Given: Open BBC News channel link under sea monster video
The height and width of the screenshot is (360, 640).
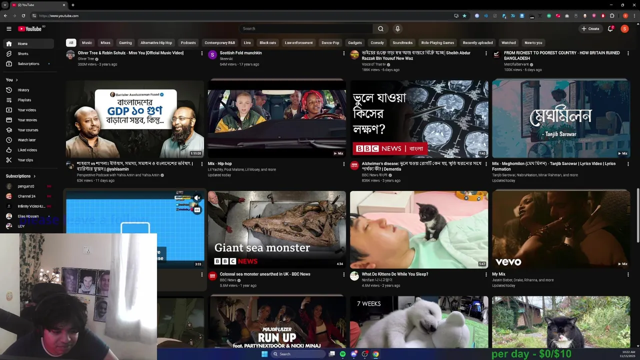Looking at the screenshot, I should coord(228,280).
